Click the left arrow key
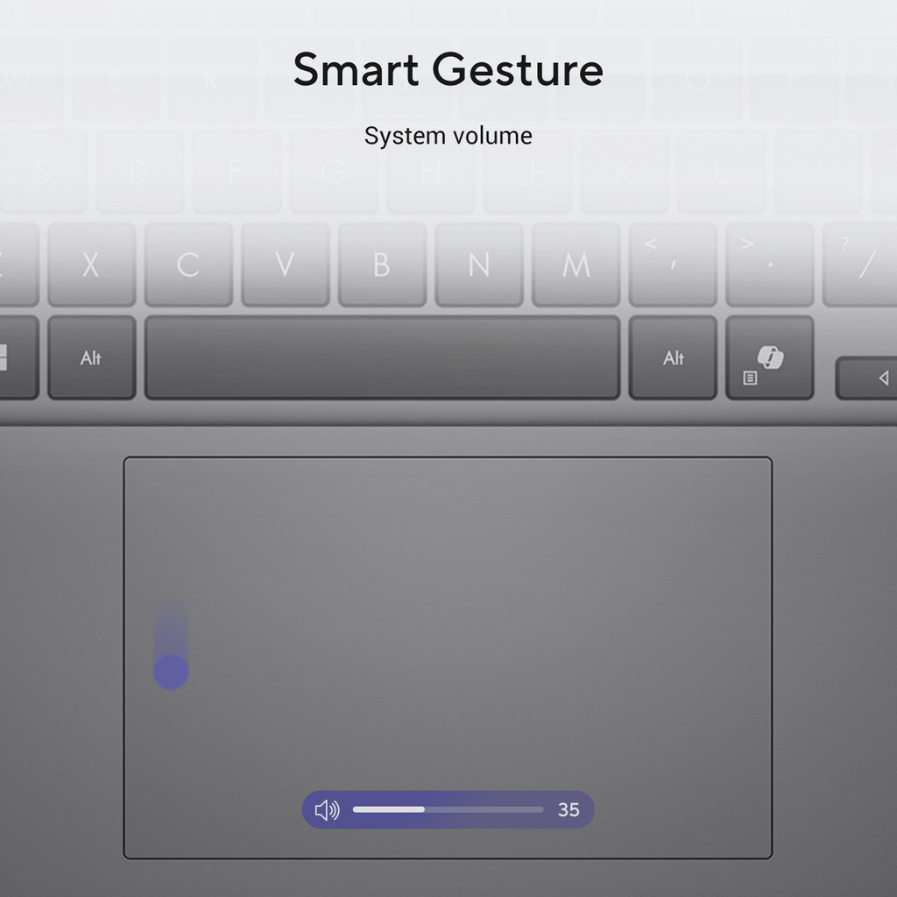The height and width of the screenshot is (897, 897). (x=866, y=378)
